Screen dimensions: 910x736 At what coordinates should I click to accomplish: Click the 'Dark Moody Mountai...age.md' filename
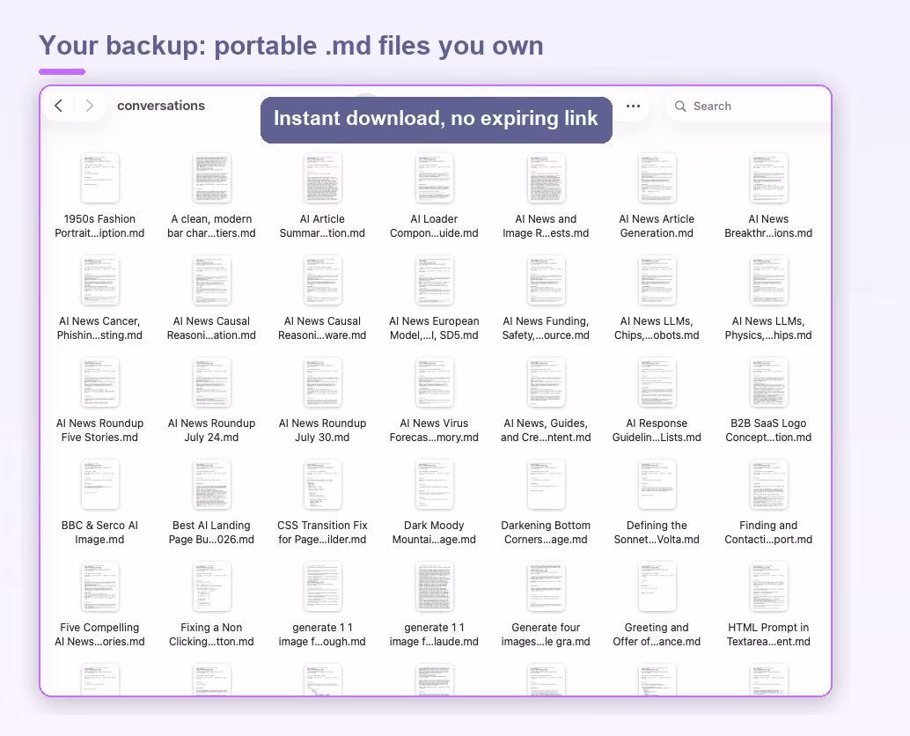tap(434, 533)
